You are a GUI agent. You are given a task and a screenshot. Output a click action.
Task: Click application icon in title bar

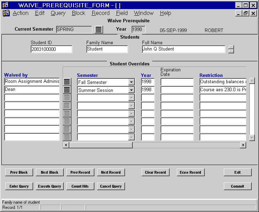coord(5,5)
